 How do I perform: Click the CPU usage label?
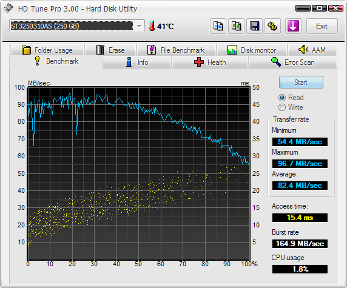tap(288, 258)
